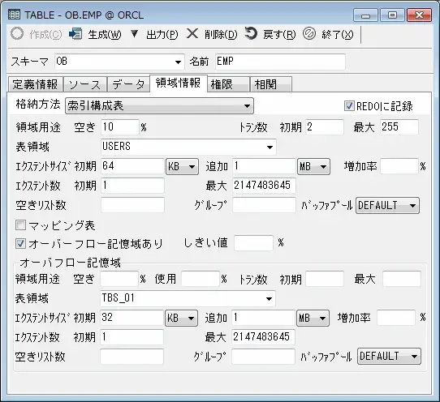
Task: Switch to the 権限 tab
Action: click(x=228, y=84)
